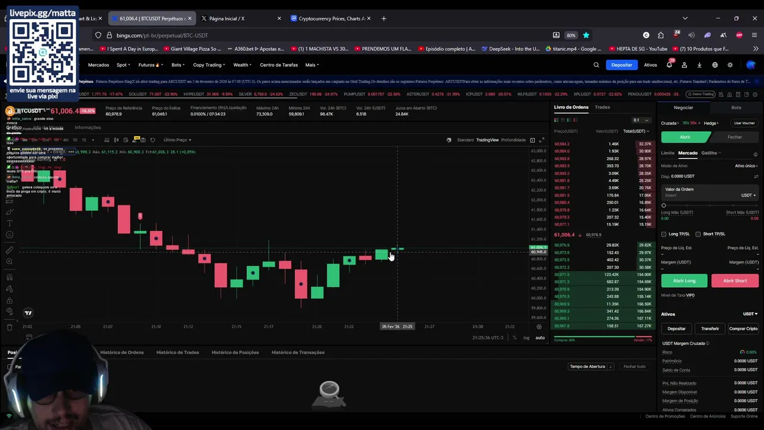Click the blue Depositar button in header

pyautogui.click(x=622, y=65)
